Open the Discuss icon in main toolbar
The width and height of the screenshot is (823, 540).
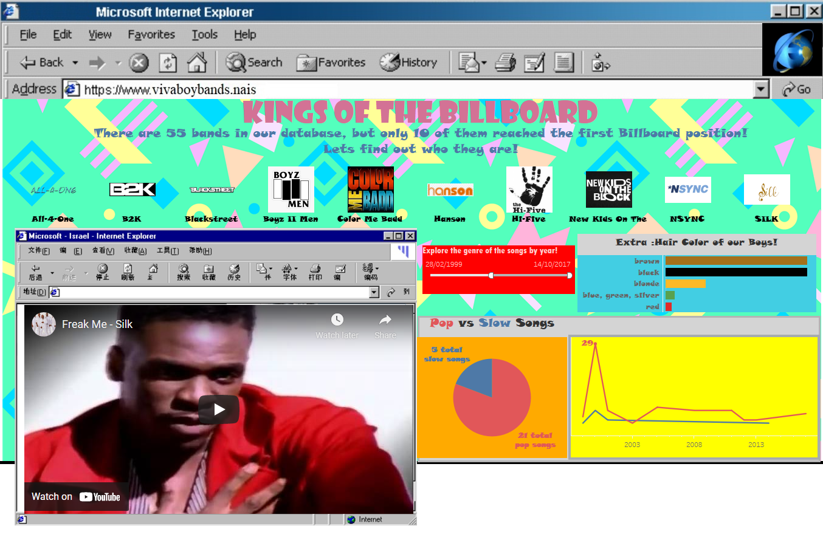(563, 63)
